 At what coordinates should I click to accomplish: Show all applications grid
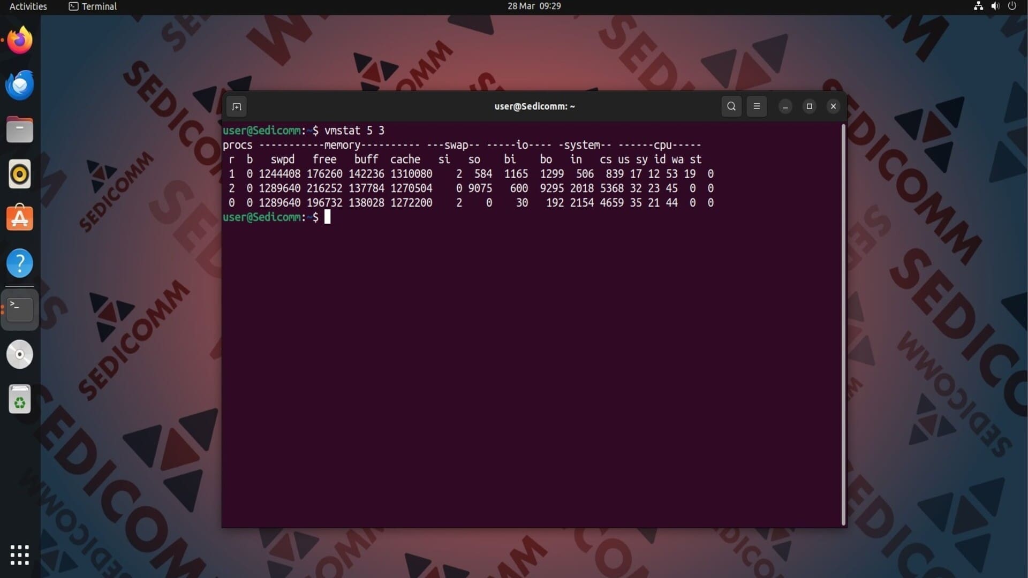[x=20, y=555]
